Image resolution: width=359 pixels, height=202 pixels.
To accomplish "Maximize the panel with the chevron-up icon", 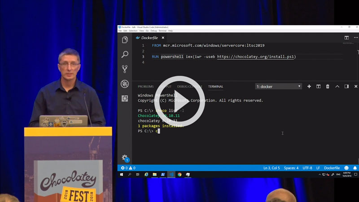I will (337, 86).
